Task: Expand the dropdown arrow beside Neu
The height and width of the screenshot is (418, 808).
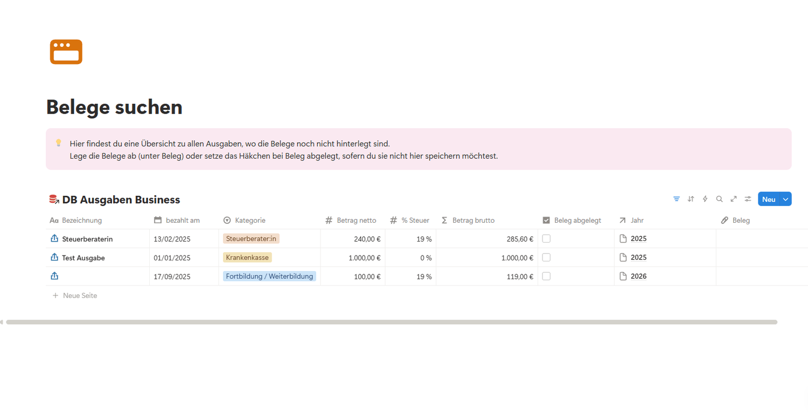Action: click(785, 199)
